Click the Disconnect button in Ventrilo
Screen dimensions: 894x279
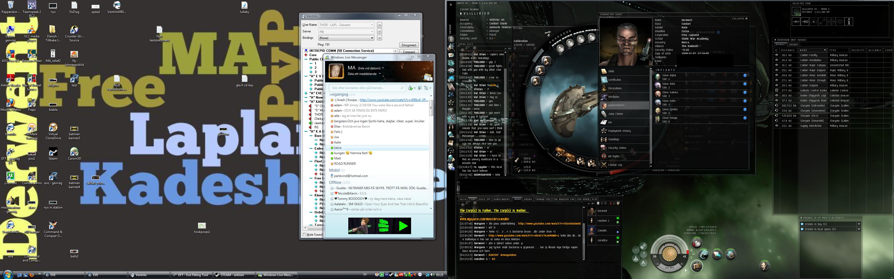click(409, 45)
